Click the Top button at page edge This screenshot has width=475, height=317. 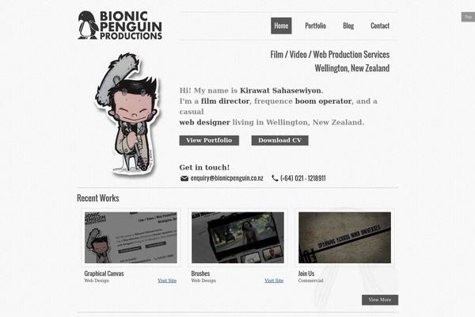pyautogui.click(x=468, y=17)
